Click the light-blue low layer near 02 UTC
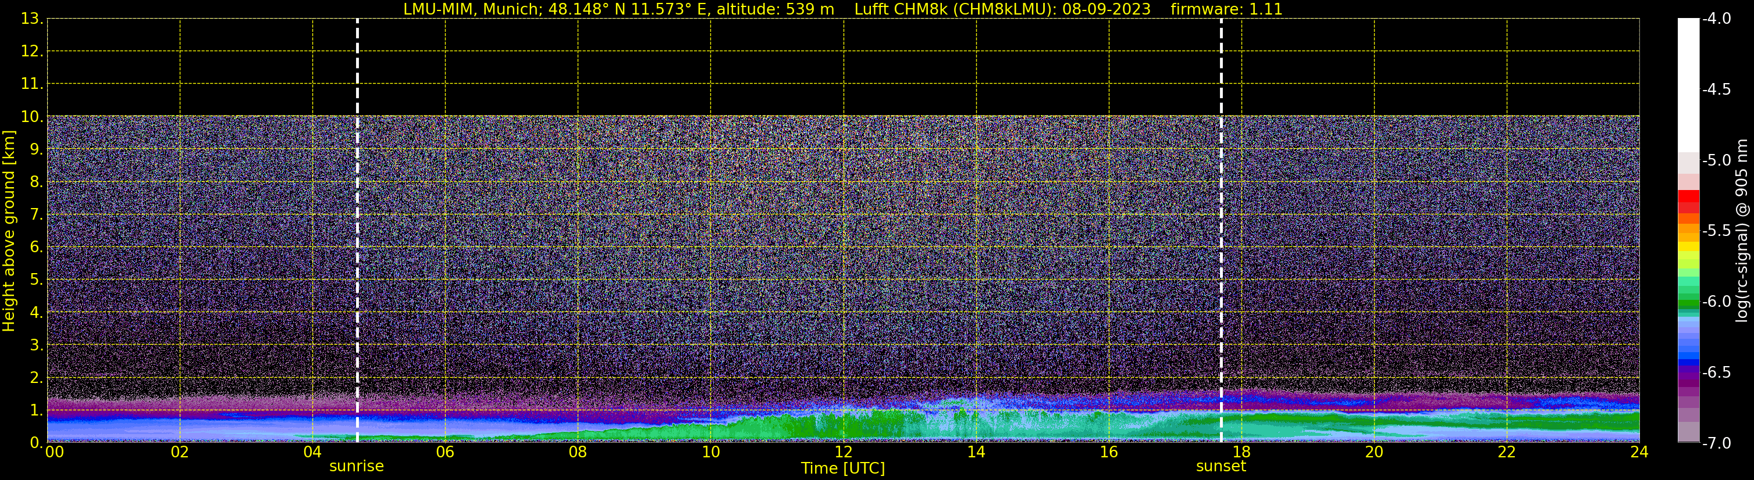Viewport: 1754px width, 480px height. (180, 428)
